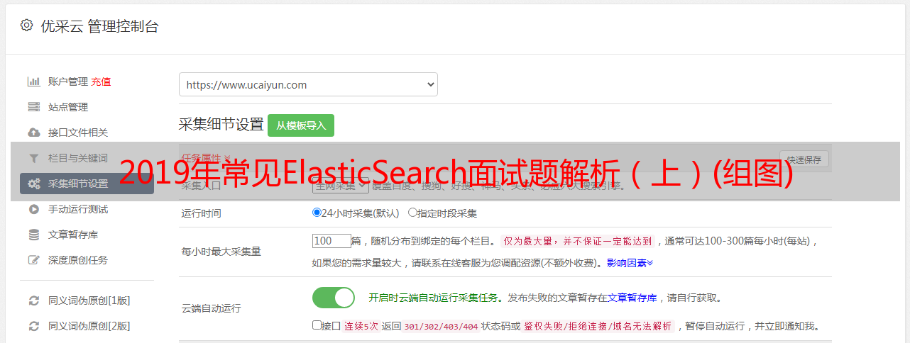This screenshot has height=343, width=910.
Task: Open 接口文件相关 cloud upload icon
Action: [33, 133]
